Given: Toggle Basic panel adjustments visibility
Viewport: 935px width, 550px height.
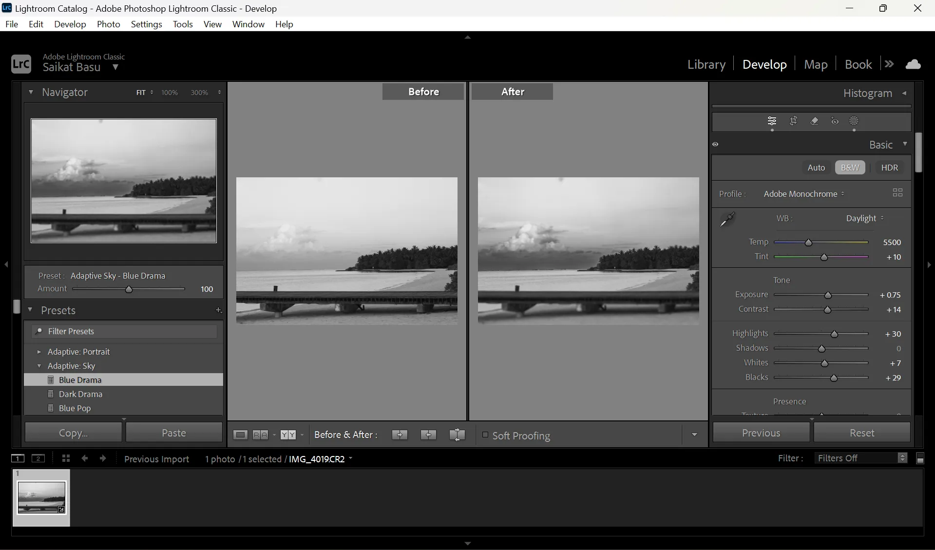Looking at the screenshot, I should point(715,144).
